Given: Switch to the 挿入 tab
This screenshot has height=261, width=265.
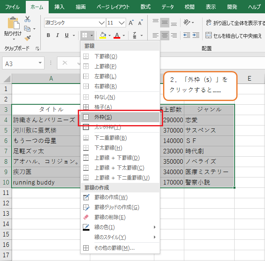Looking at the screenshot, I should click(59, 7).
